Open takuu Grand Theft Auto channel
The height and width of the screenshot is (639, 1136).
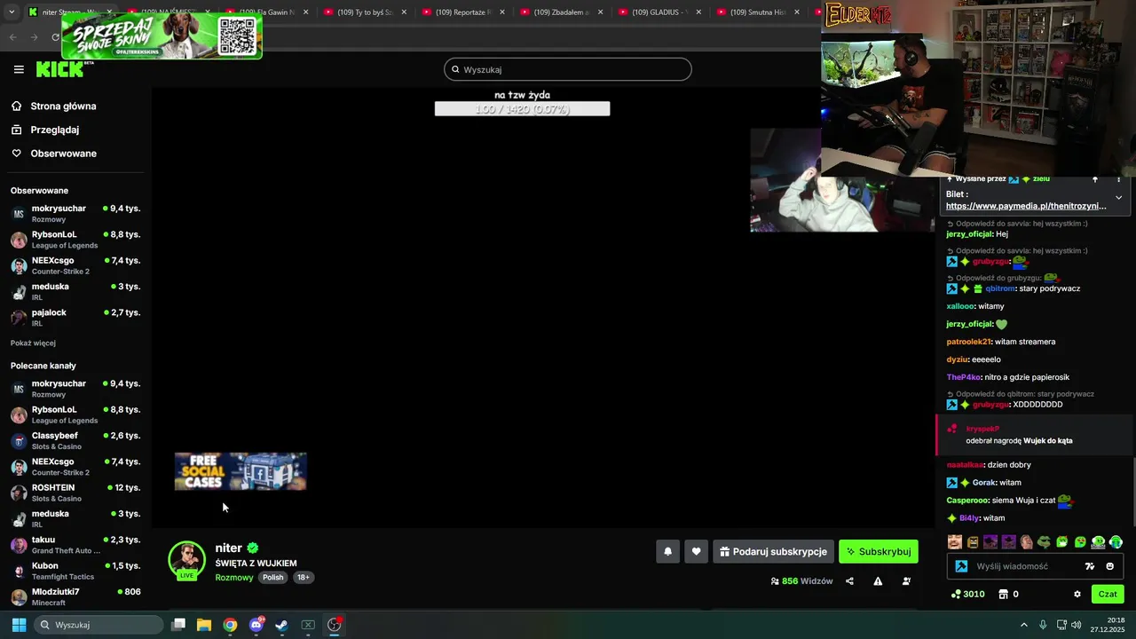pos(75,545)
